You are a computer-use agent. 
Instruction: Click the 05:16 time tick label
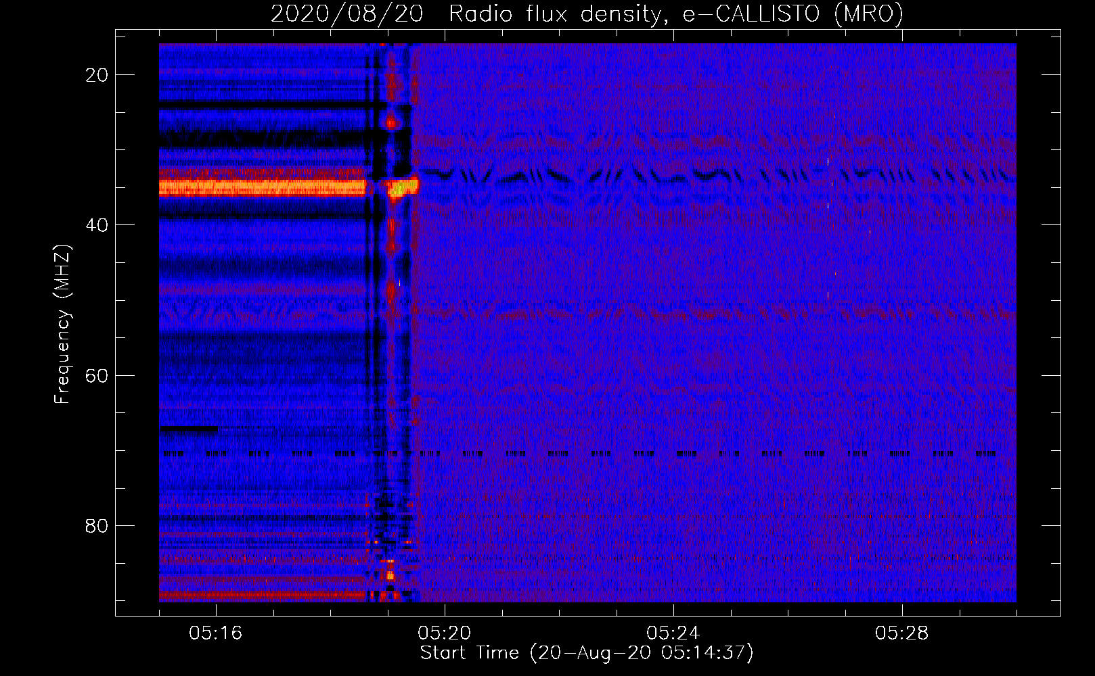click(x=216, y=633)
